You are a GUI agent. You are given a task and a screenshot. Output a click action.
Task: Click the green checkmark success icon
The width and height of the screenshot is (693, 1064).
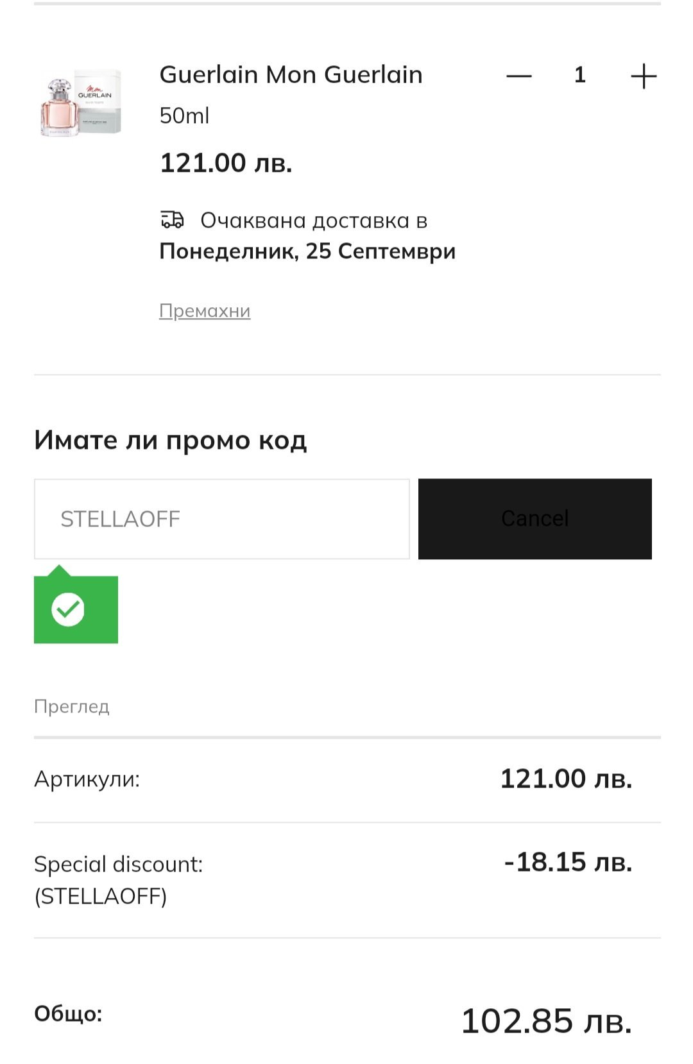69,609
